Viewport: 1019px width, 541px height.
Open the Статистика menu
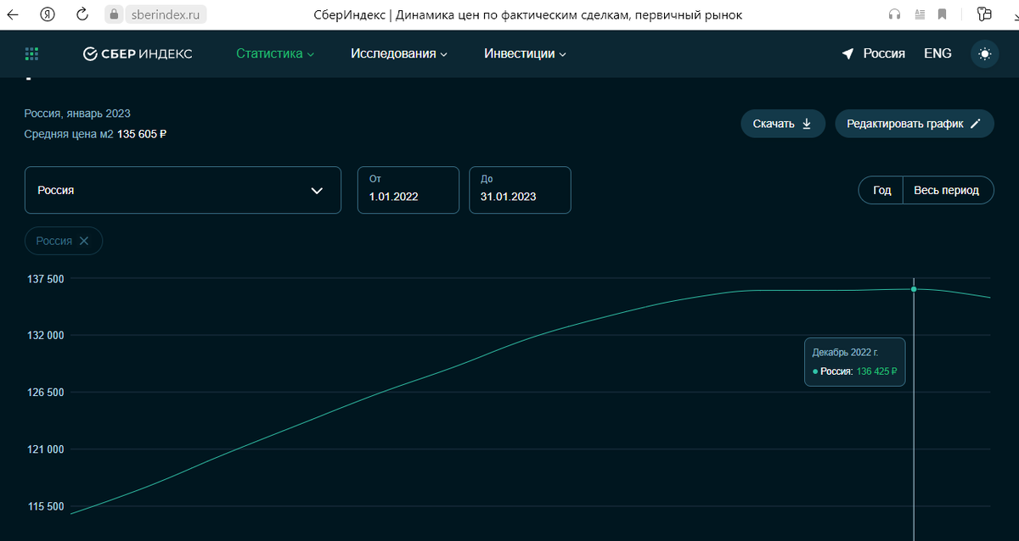pos(275,53)
